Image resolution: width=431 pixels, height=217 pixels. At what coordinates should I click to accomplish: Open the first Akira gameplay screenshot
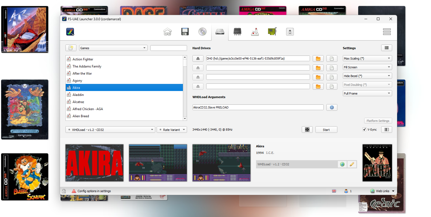158,163
